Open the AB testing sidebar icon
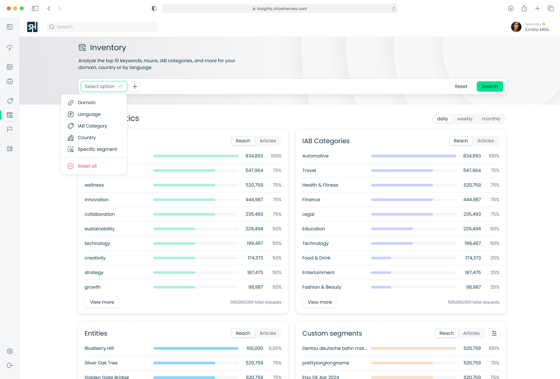Image resolution: width=560 pixels, height=379 pixels. 10,148
